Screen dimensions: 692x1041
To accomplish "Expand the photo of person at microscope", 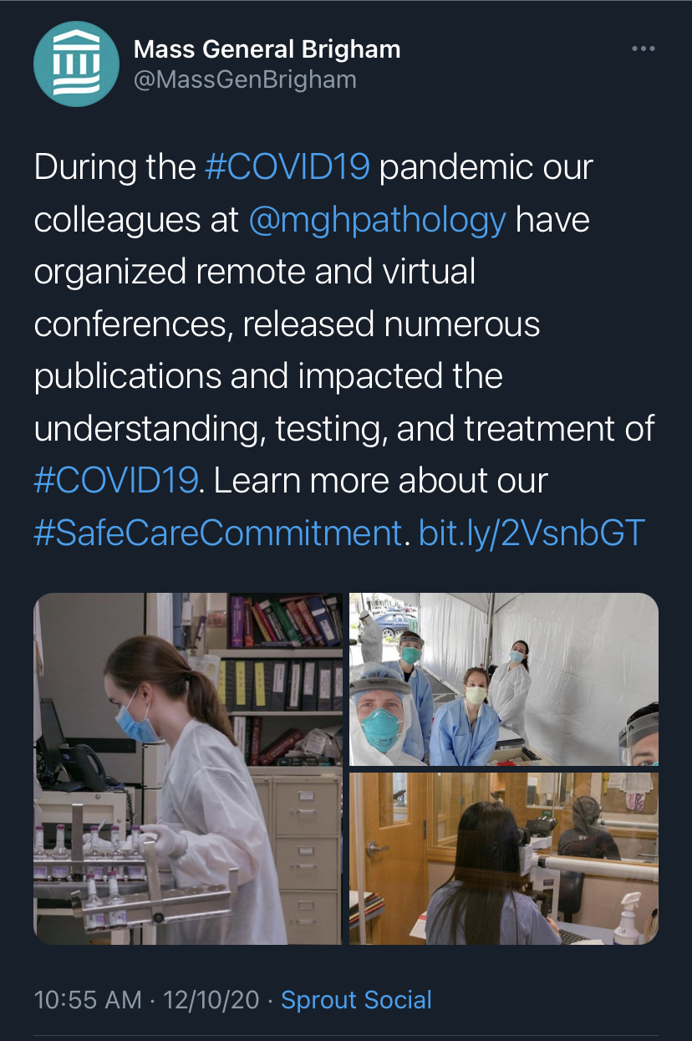I will (x=503, y=858).
